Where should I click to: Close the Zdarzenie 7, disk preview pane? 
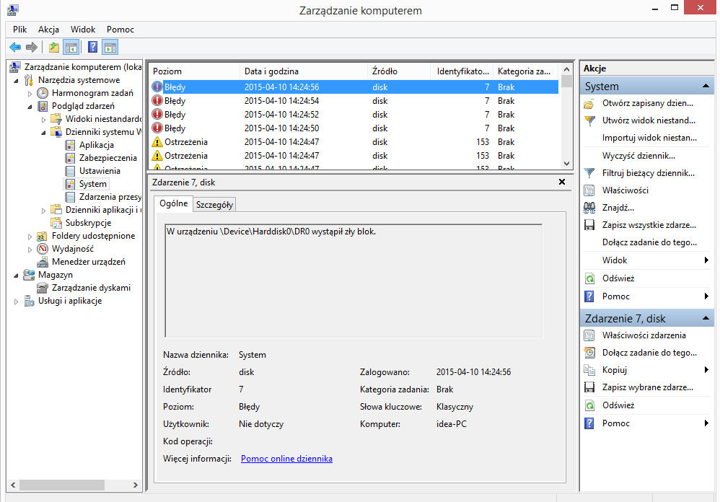coord(561,182)
